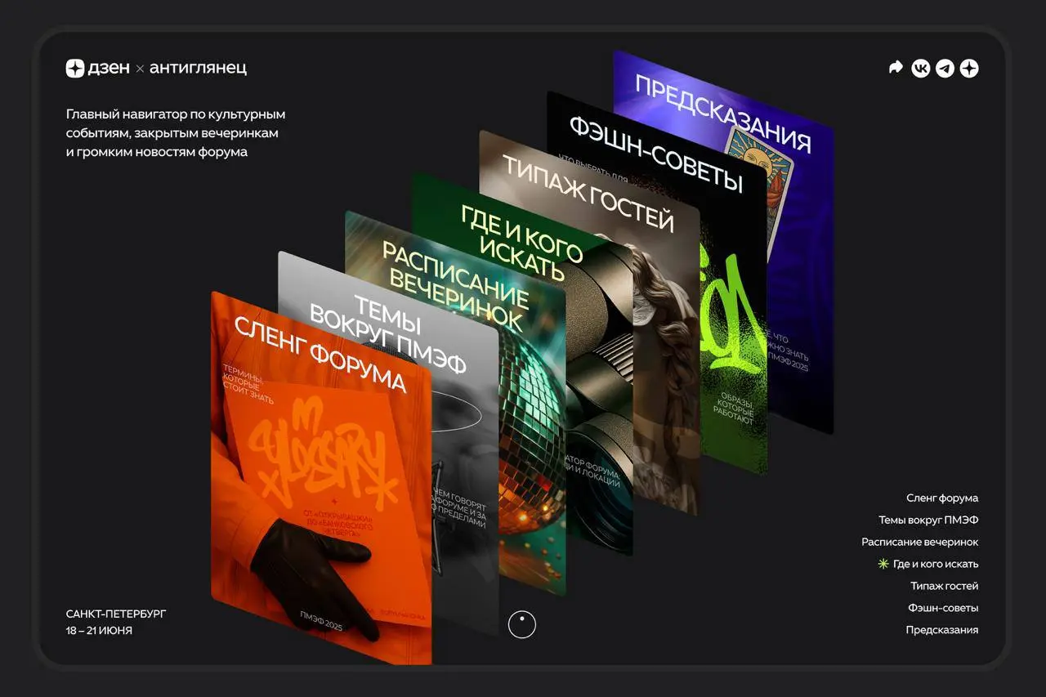The height and width of the screenshot is (697, 1046).
Task: Select Сленг форума in the side menu
Action: click(941, 498)
